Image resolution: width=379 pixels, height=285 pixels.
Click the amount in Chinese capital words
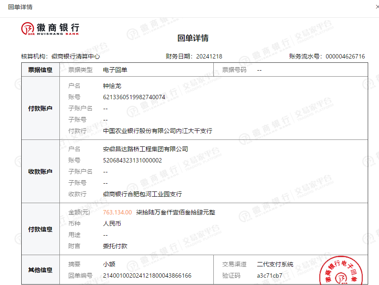tap(175, 212)
